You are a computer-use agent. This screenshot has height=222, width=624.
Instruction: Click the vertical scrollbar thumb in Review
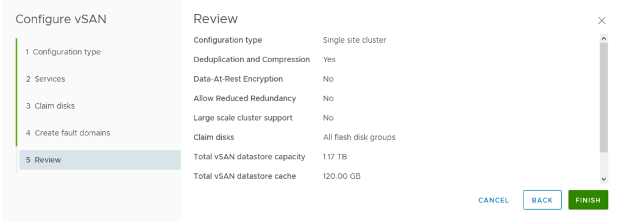(604, 97)
